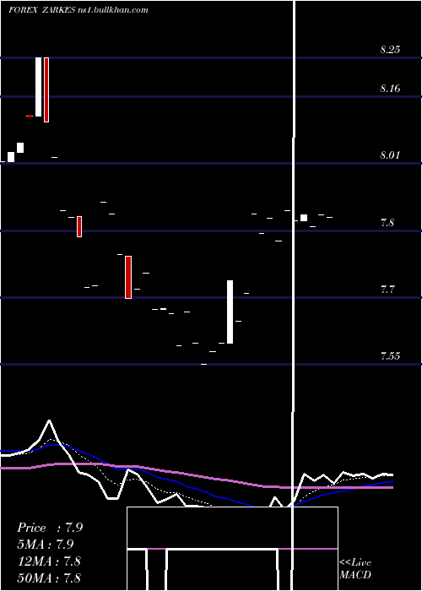Click the 7.7 price level label
This screenshot has width=422, height=591.
(x=387, y=290)
